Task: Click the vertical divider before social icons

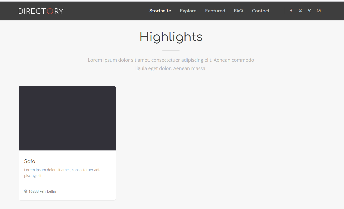Action: (x=284, y=11)
